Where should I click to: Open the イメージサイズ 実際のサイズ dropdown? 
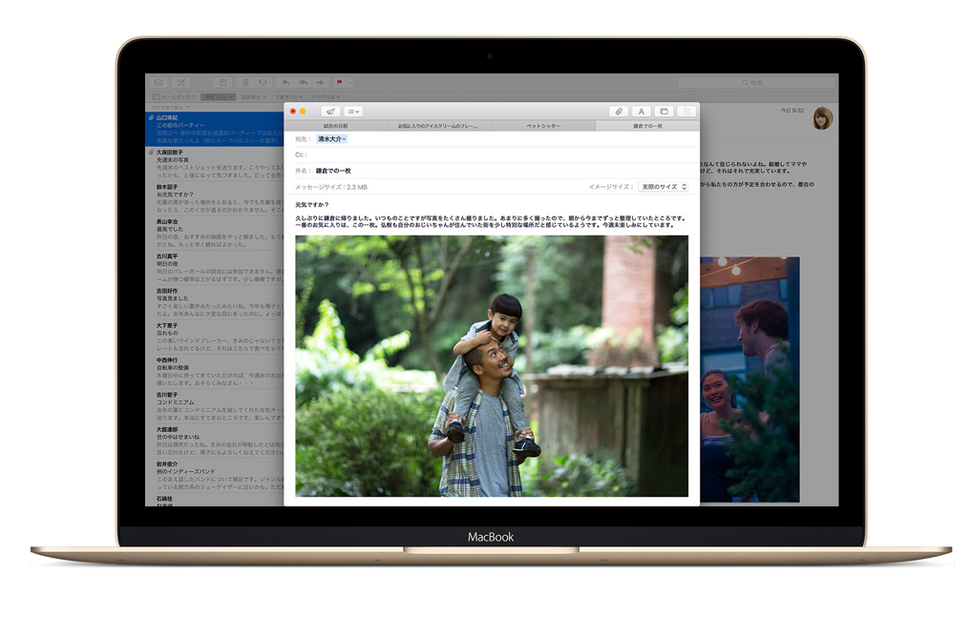coord(662,187)
